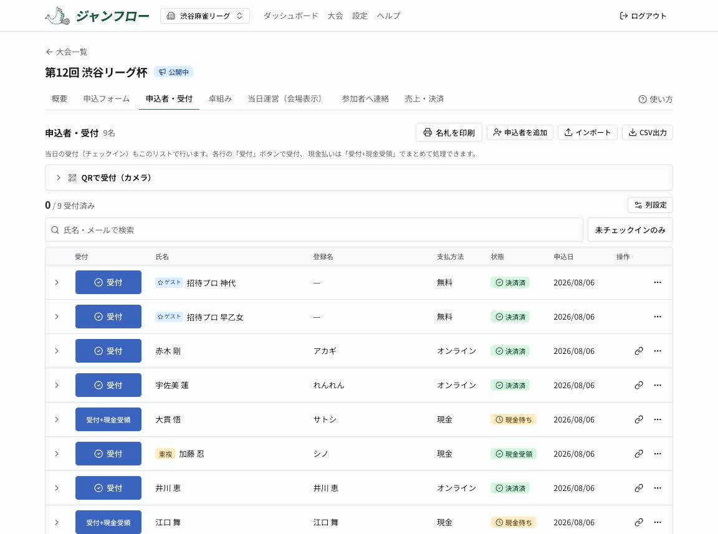Check in 招待プロ 神代 with 受付
This screenshot has height=534, width=718.
(108, 282)
